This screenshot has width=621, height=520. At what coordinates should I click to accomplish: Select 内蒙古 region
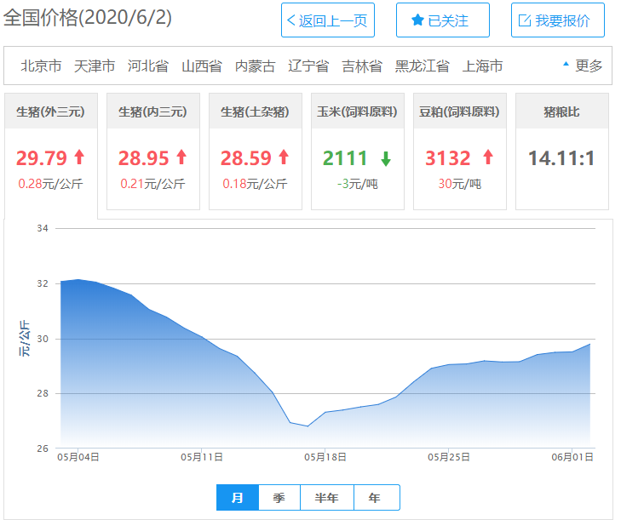[255, 66]
